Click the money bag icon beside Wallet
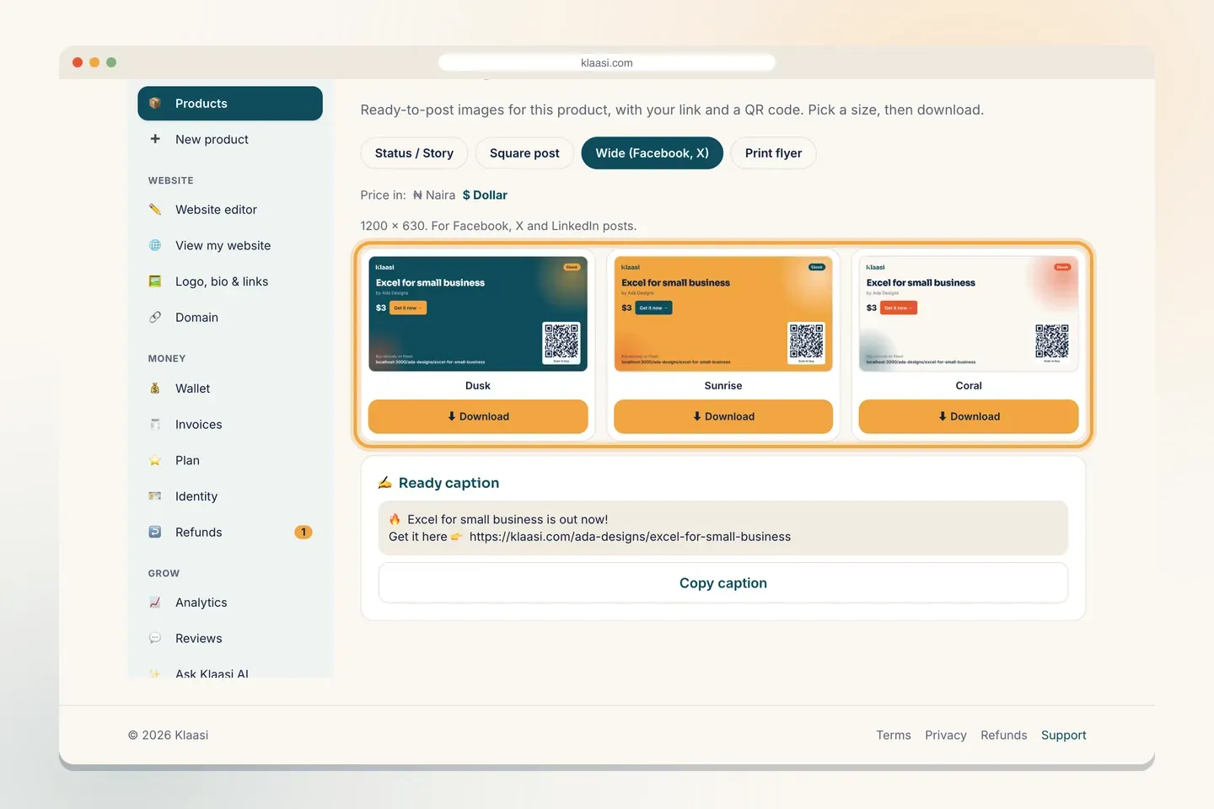This screenshot has height=809, width=1214. click(155, 388)
